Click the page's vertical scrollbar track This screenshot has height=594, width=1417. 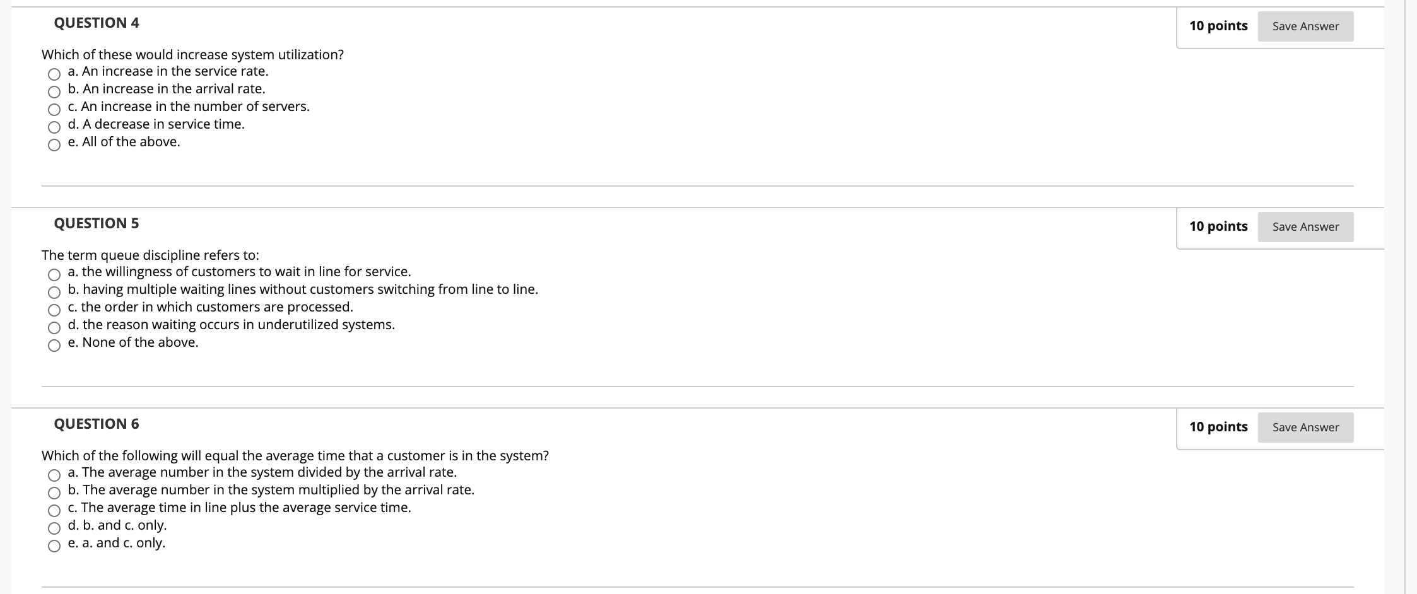[x=1411, y=297]
